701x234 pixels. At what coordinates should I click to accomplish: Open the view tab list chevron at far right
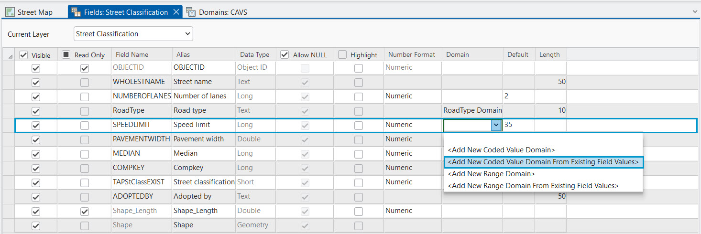coord(695,11)
